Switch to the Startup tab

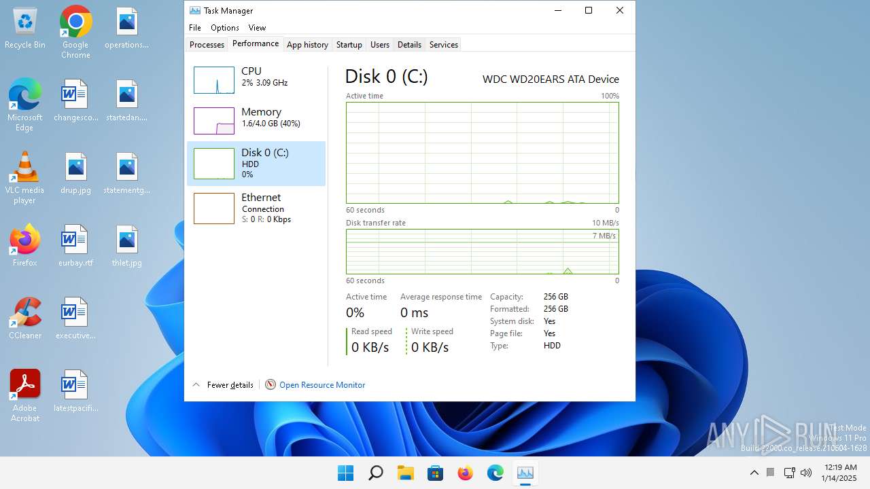pos(349,45)
